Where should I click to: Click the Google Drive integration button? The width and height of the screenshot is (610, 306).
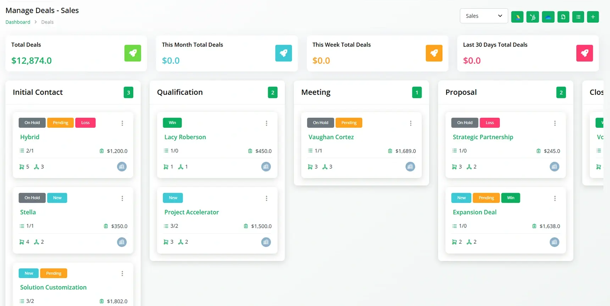tap(517, 17)
